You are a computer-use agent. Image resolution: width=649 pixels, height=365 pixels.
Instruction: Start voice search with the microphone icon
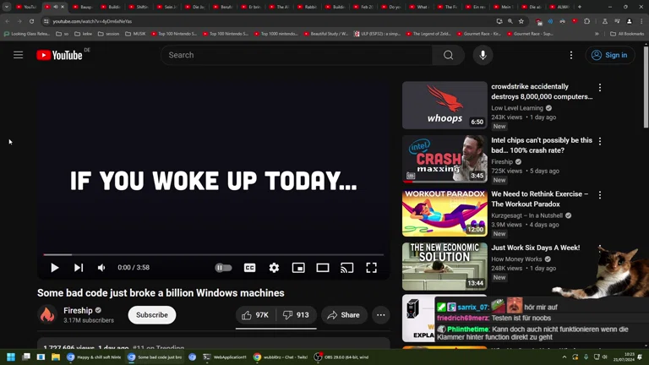click(x=483, y=55)
